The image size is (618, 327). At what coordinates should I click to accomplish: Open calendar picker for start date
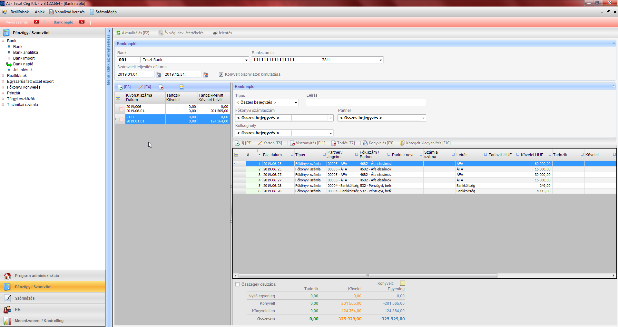[158, 75]
